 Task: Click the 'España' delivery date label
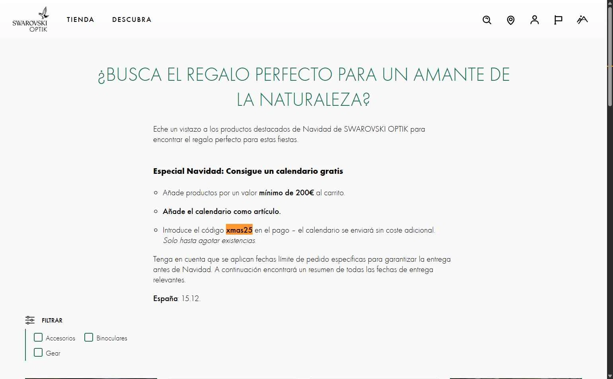click(165, 299)
